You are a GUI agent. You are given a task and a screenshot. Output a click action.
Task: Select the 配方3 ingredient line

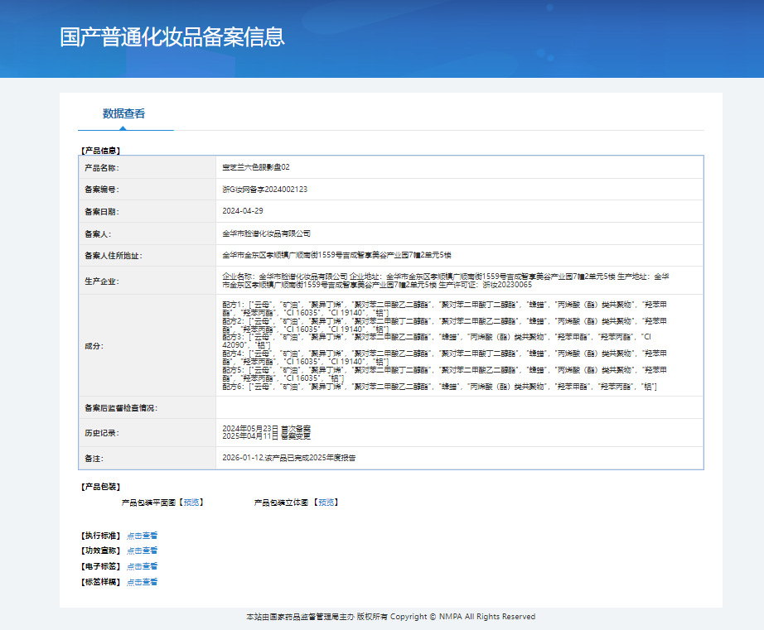(x=437, y=341)
